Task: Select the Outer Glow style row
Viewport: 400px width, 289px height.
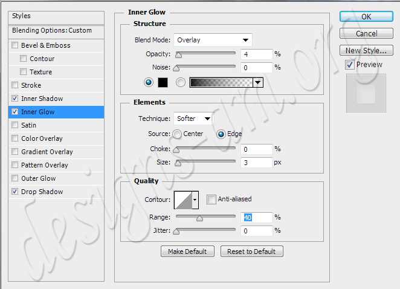Action: pos(56,178)
